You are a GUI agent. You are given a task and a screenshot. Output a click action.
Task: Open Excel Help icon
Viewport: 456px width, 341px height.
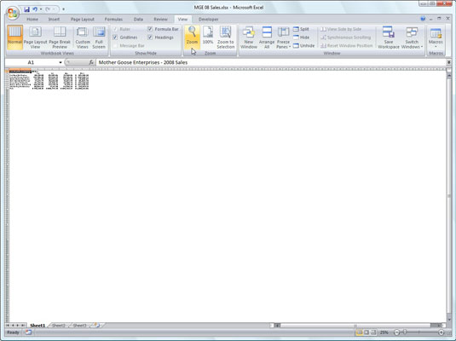(423, 19)
